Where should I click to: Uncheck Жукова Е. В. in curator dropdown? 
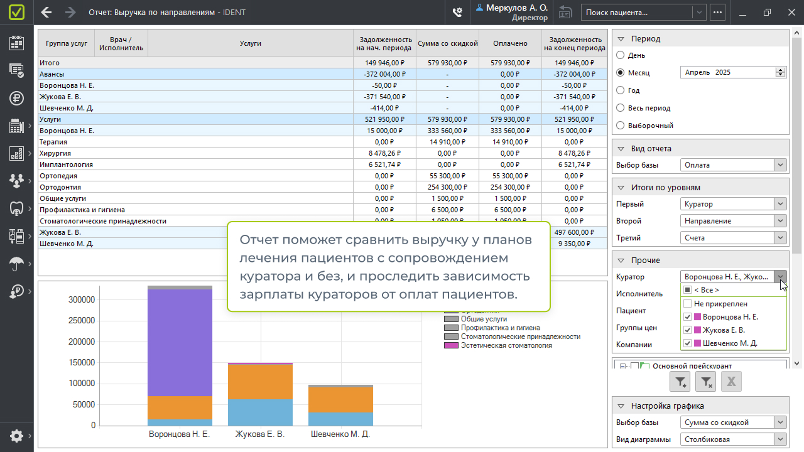[x=688, y=330]
